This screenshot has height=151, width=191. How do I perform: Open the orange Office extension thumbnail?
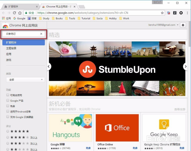(117, 128)
